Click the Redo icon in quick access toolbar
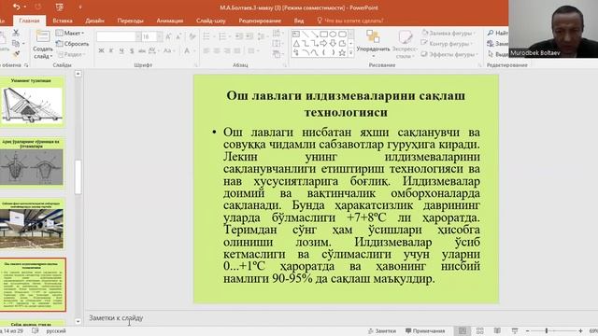The image size is (598, 336). pyautogui.click(x=37, y=7)
